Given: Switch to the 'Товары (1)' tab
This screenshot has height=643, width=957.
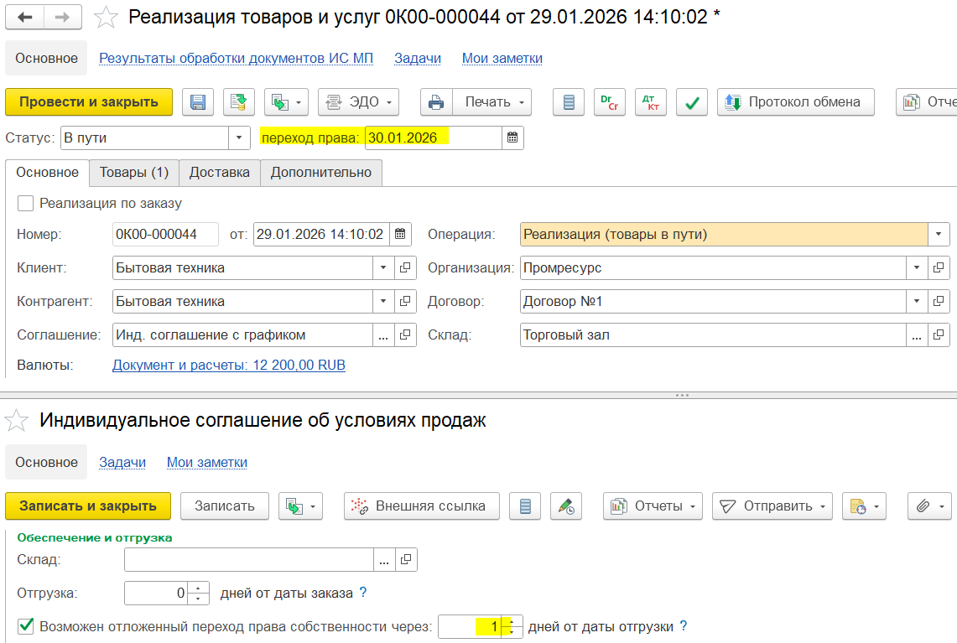Looking at the screenshot, I should click(x=134, y=172).
